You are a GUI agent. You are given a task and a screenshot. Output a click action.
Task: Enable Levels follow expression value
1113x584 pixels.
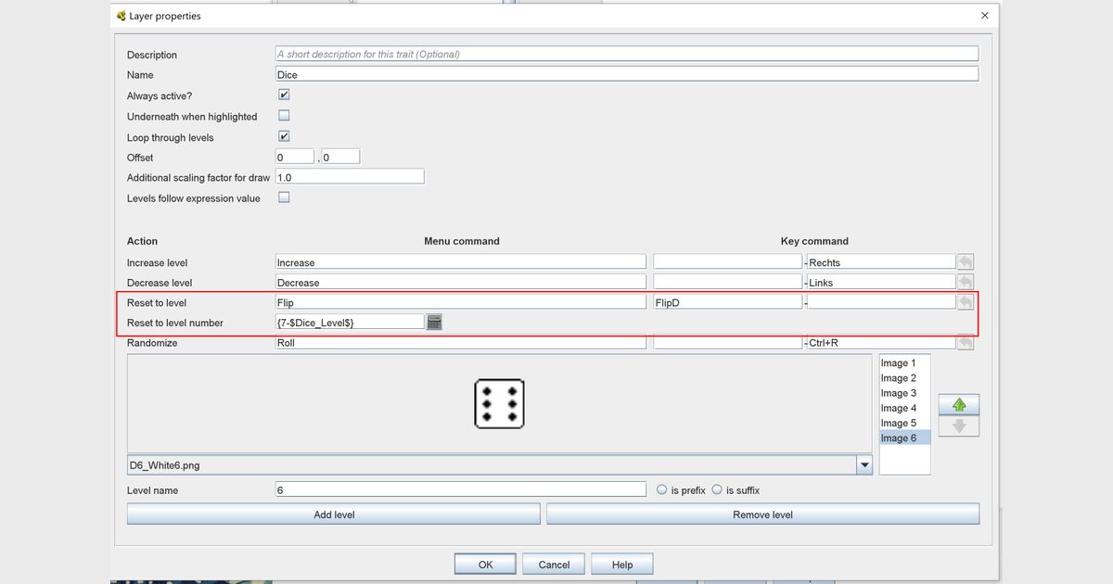point(284,197)
